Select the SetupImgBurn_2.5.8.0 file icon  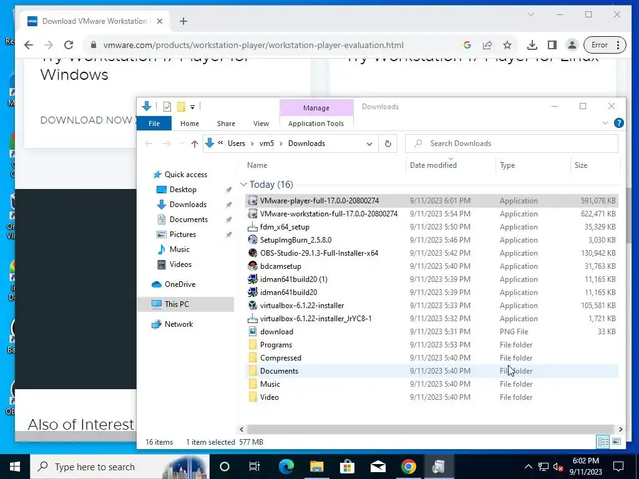253,240
